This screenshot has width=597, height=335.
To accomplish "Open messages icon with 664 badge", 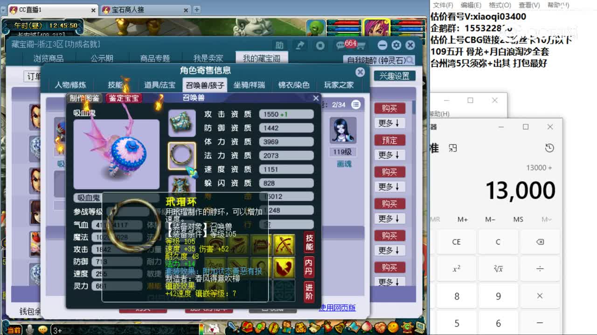I will (x=340, y=45).
